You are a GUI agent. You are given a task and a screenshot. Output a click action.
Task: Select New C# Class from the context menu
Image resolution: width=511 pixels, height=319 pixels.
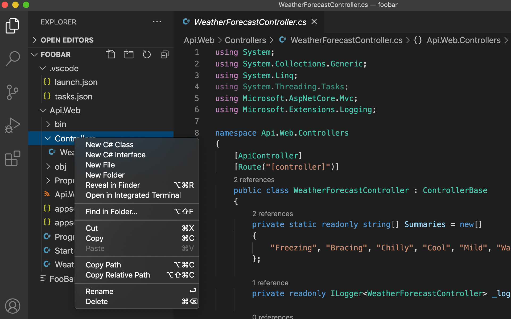110,145
